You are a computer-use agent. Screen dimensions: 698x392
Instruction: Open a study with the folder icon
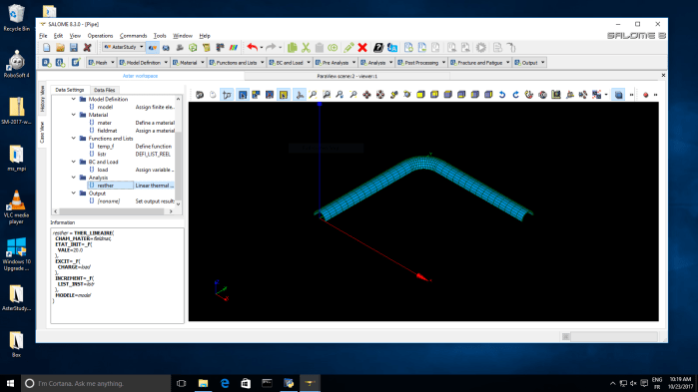pyautogui.click(x=60, y=48)
